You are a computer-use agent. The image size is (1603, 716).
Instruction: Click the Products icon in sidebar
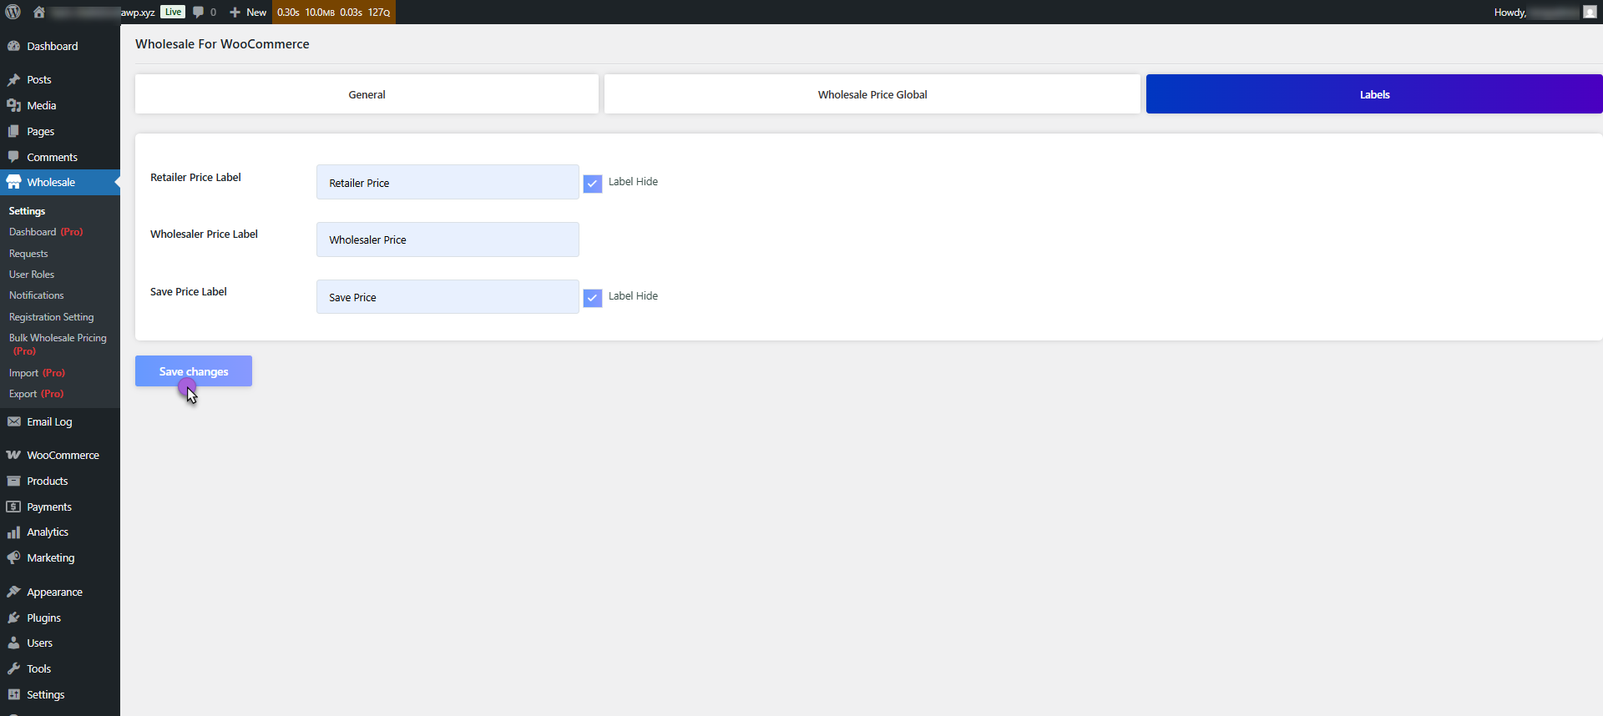[x=13, y=482]
